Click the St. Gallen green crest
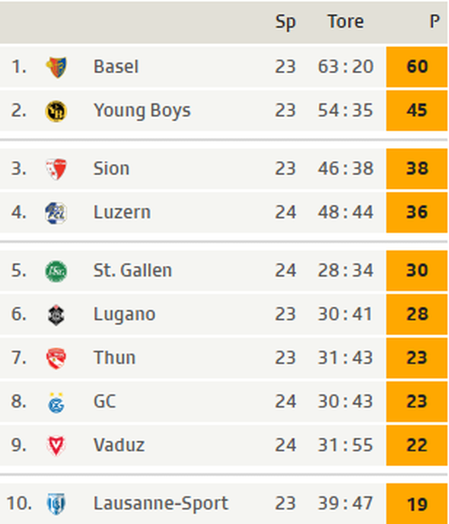Screen dimensions: 449x524 (56, 271)
